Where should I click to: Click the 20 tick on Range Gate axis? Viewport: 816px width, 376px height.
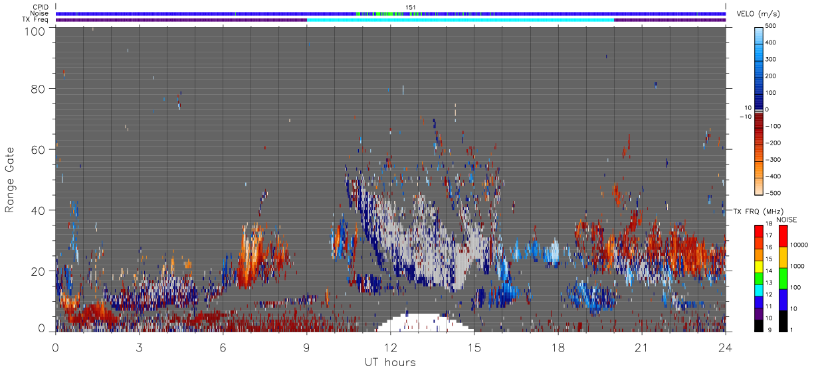coord(37,271)
